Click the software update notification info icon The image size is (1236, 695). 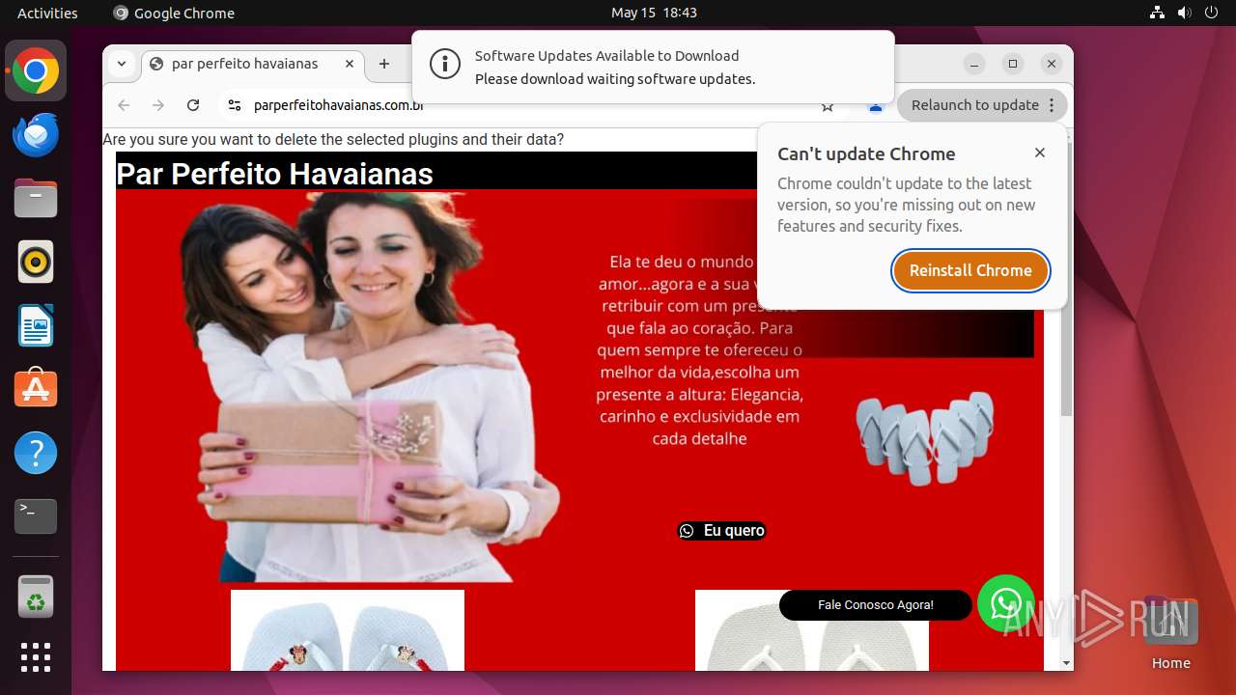[x=445, y=65]
